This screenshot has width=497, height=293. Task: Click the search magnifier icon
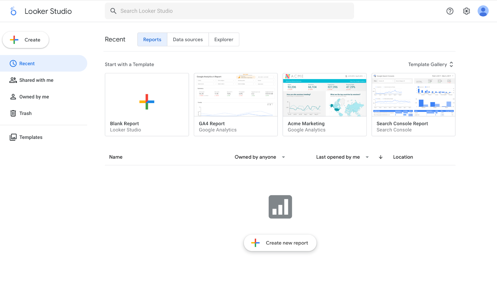point(113,11)
